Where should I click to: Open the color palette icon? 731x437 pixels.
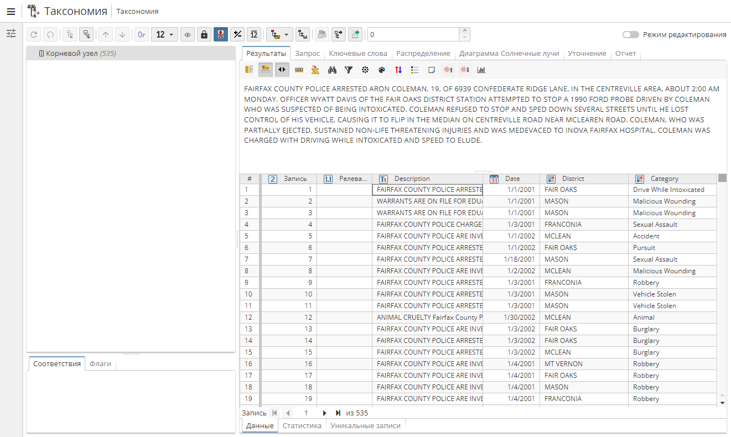tap(382, 70)
